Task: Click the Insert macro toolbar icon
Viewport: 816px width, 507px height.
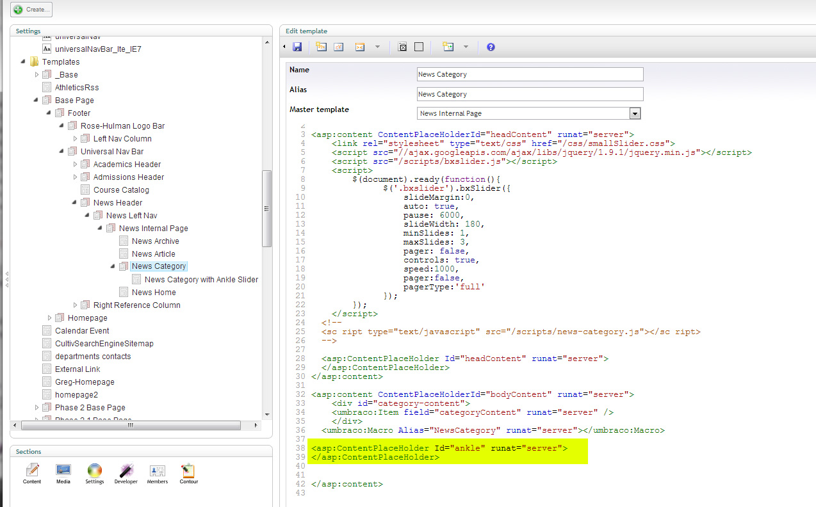Action: 360,47
